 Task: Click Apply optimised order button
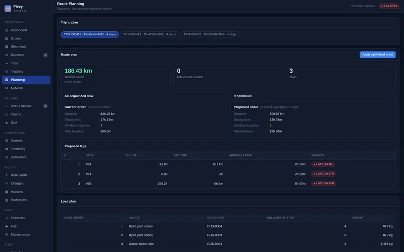377,54
